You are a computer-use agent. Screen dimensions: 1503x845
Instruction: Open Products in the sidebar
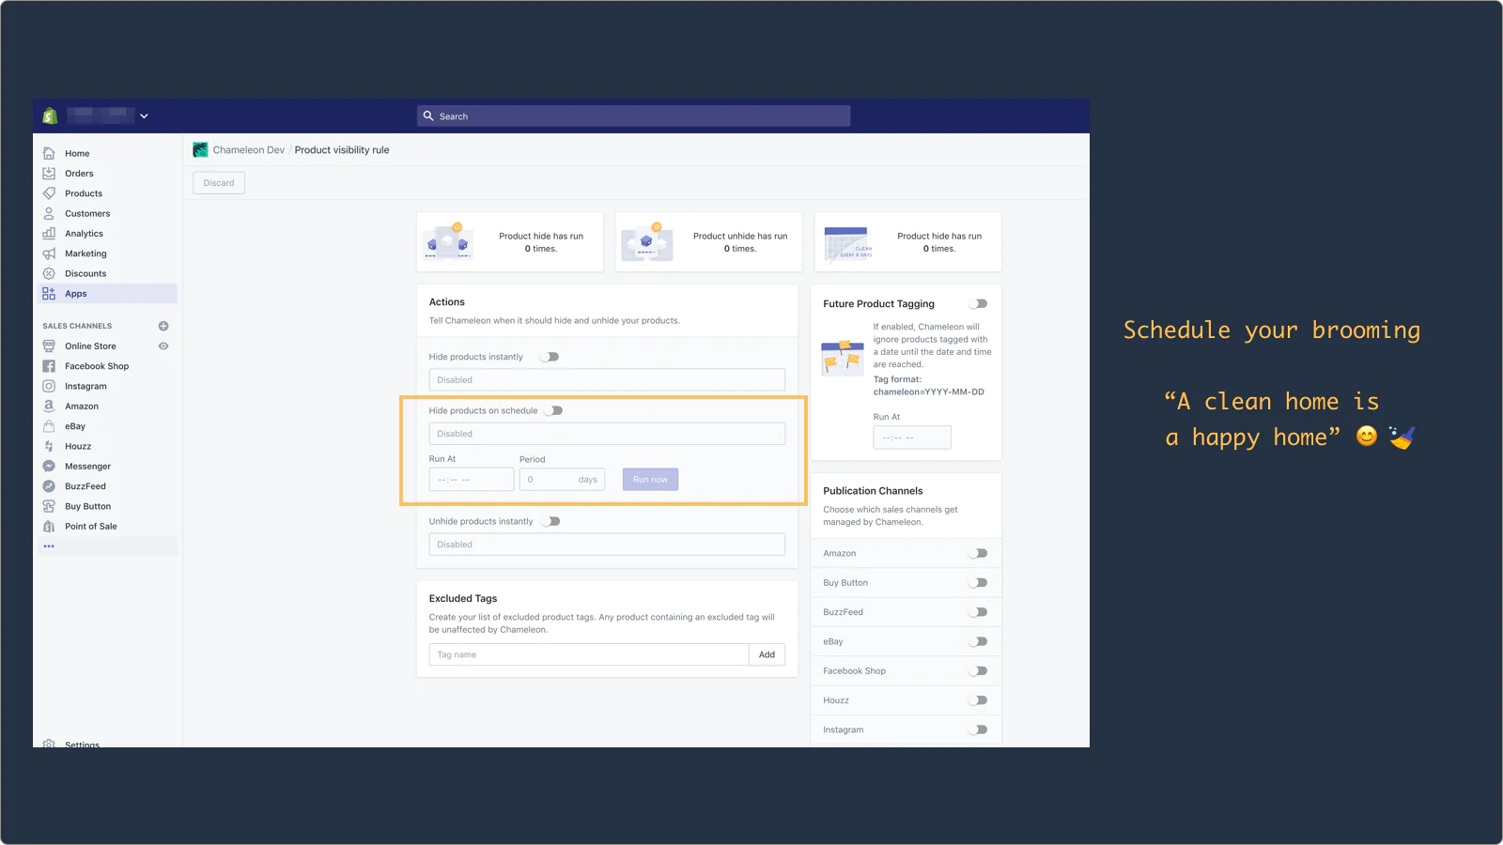tap(84, 193)
